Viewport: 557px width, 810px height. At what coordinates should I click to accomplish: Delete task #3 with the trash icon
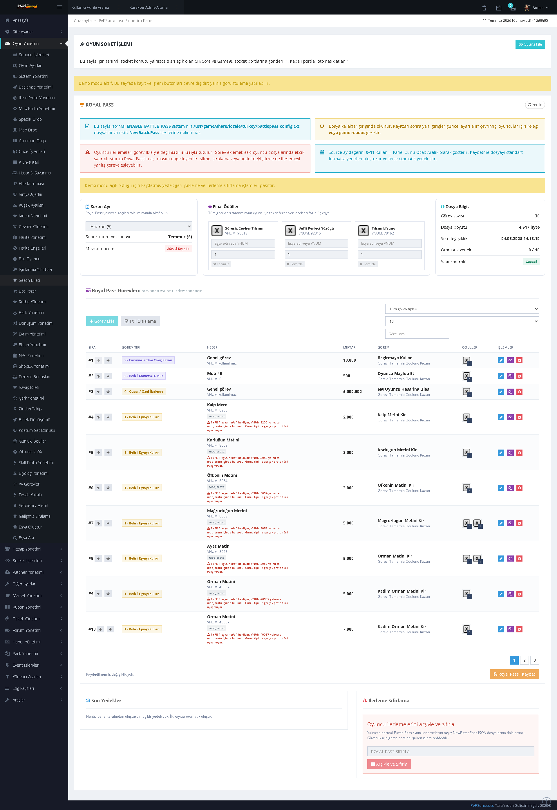[519, 392]
